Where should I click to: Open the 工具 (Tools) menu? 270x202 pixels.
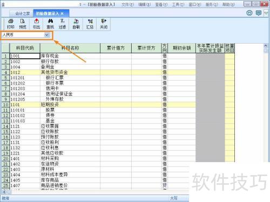pyautogui.click(x=178, y=4)
